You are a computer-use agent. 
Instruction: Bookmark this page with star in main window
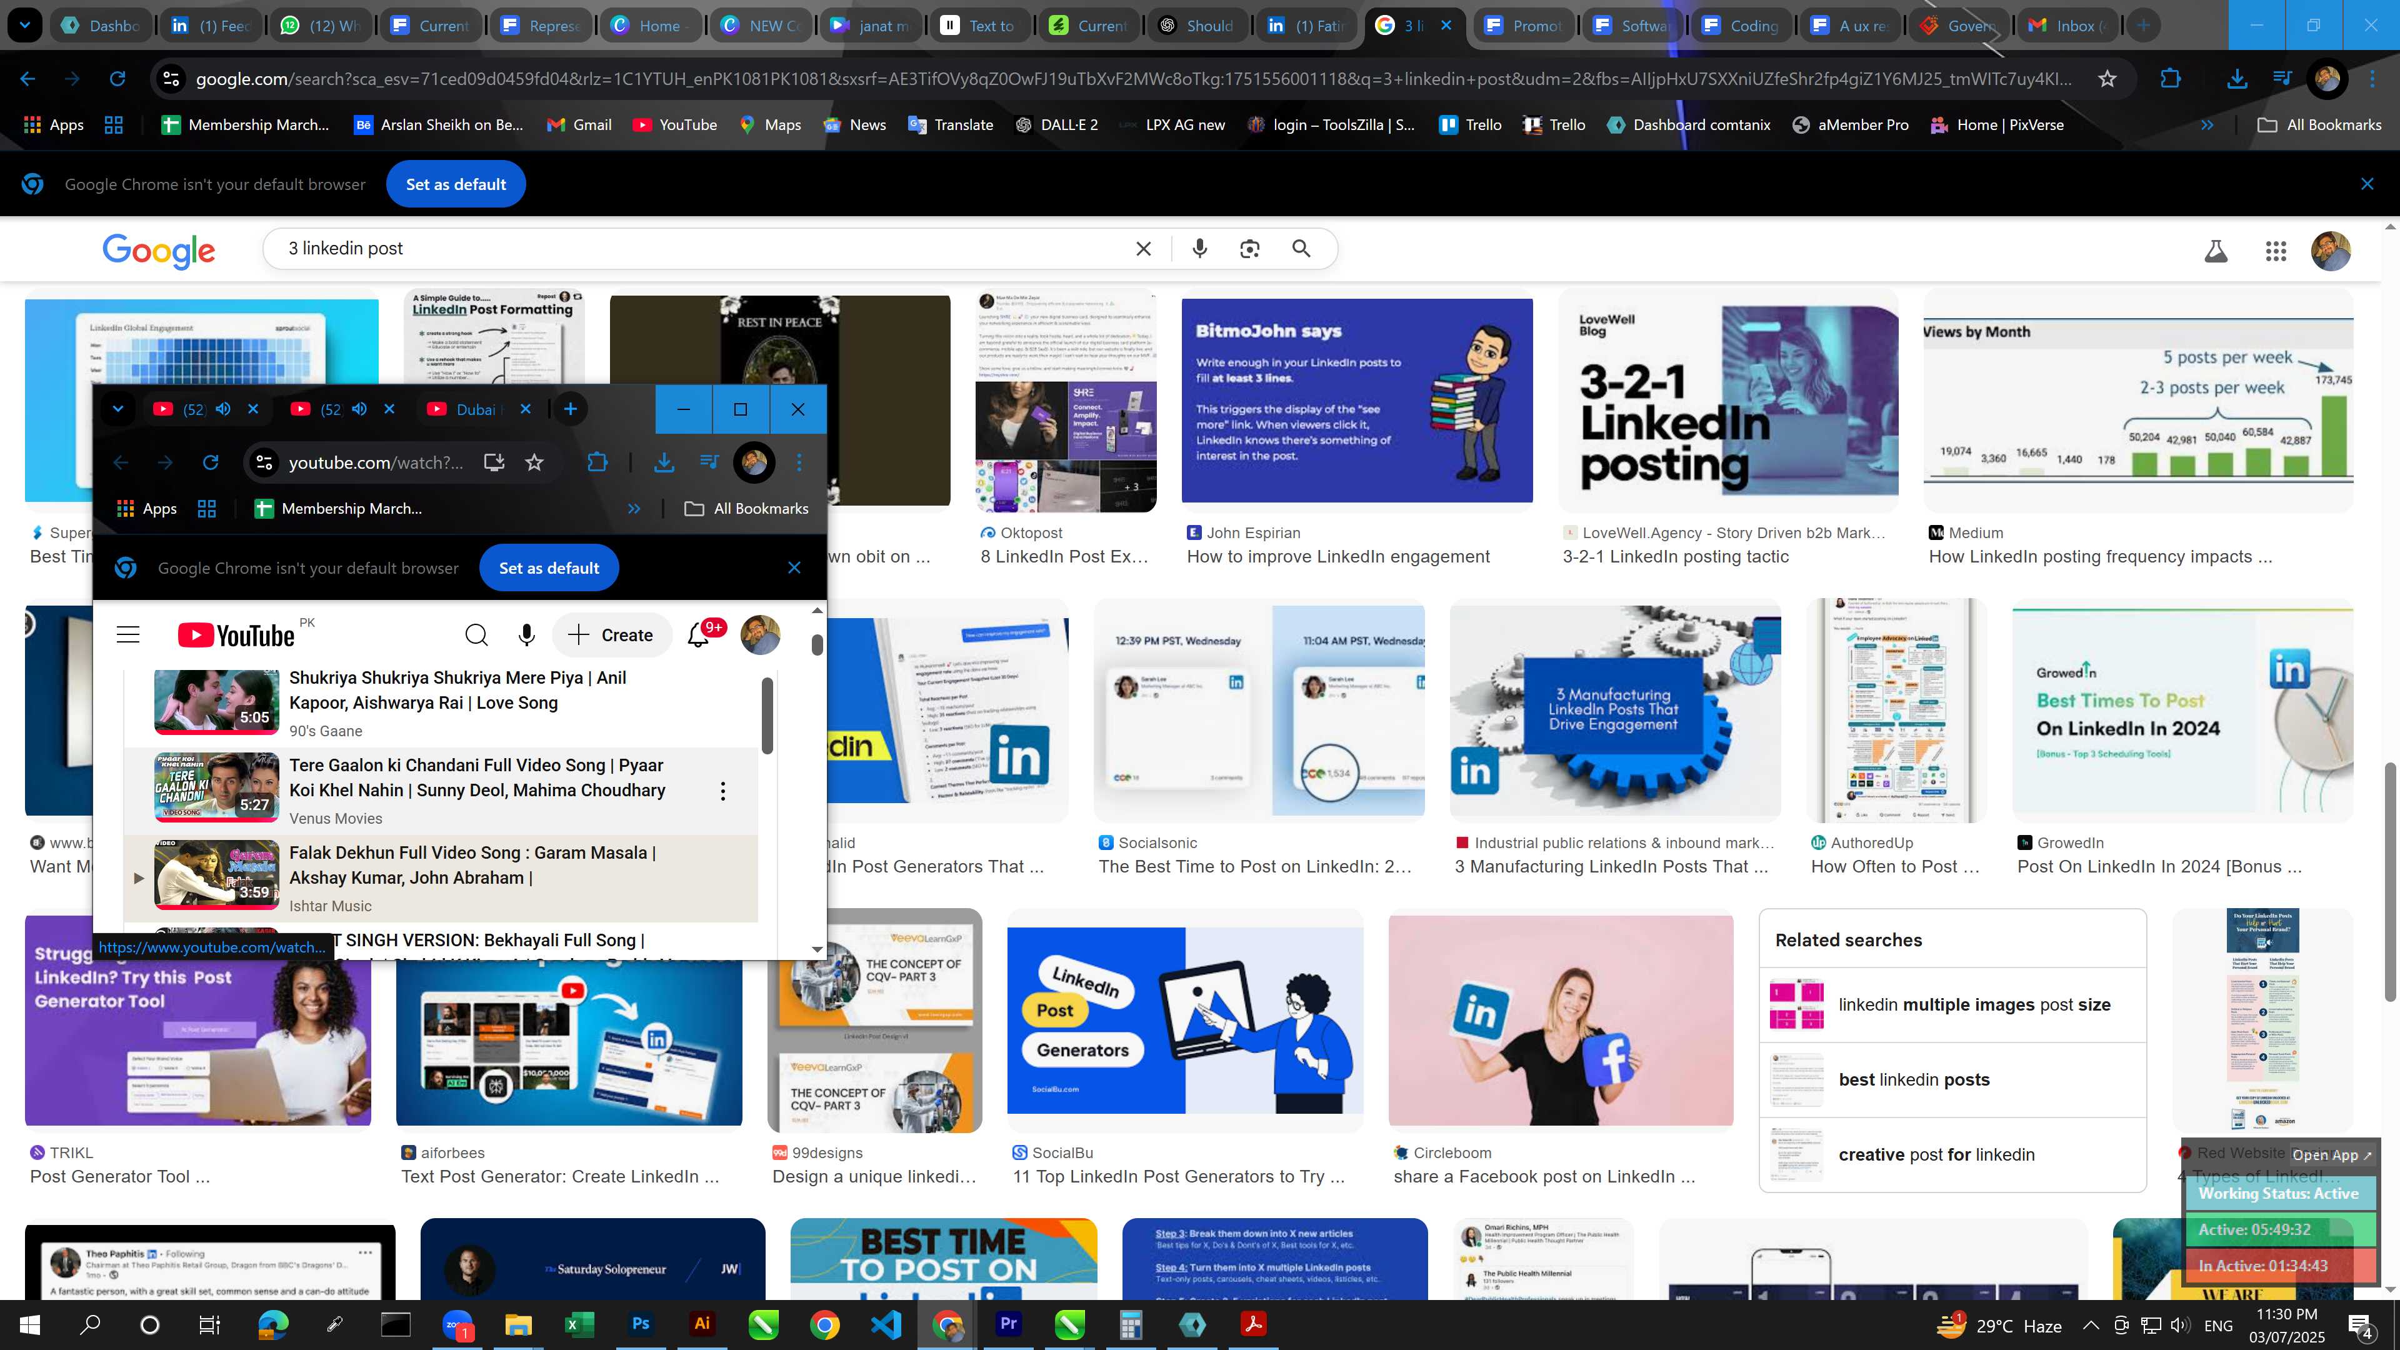click(x=2106, y=79)
